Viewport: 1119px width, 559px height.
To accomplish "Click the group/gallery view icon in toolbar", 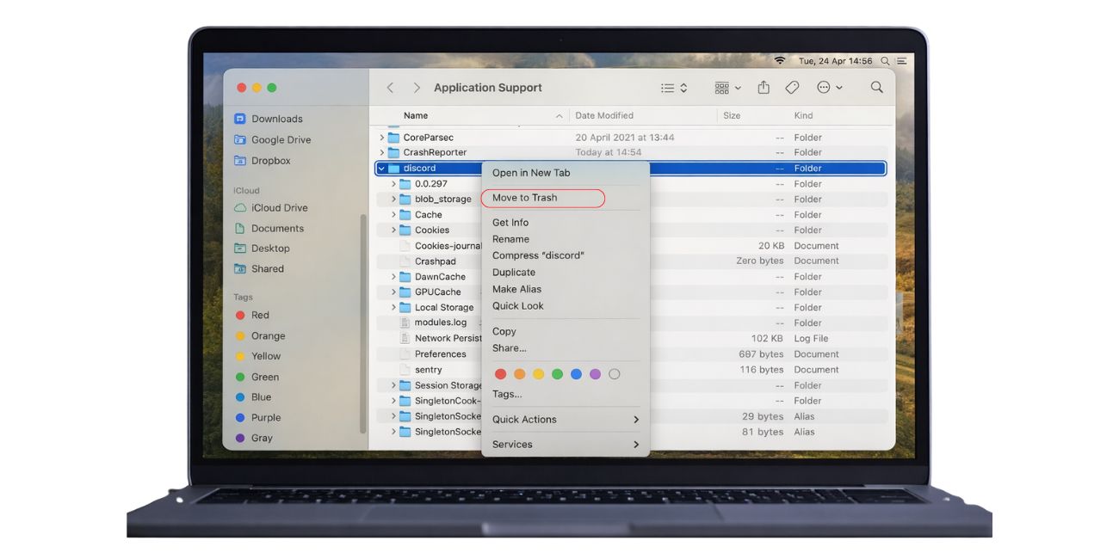I will 721,87.
